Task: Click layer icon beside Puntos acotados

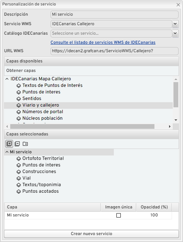Action: (19, 191)
